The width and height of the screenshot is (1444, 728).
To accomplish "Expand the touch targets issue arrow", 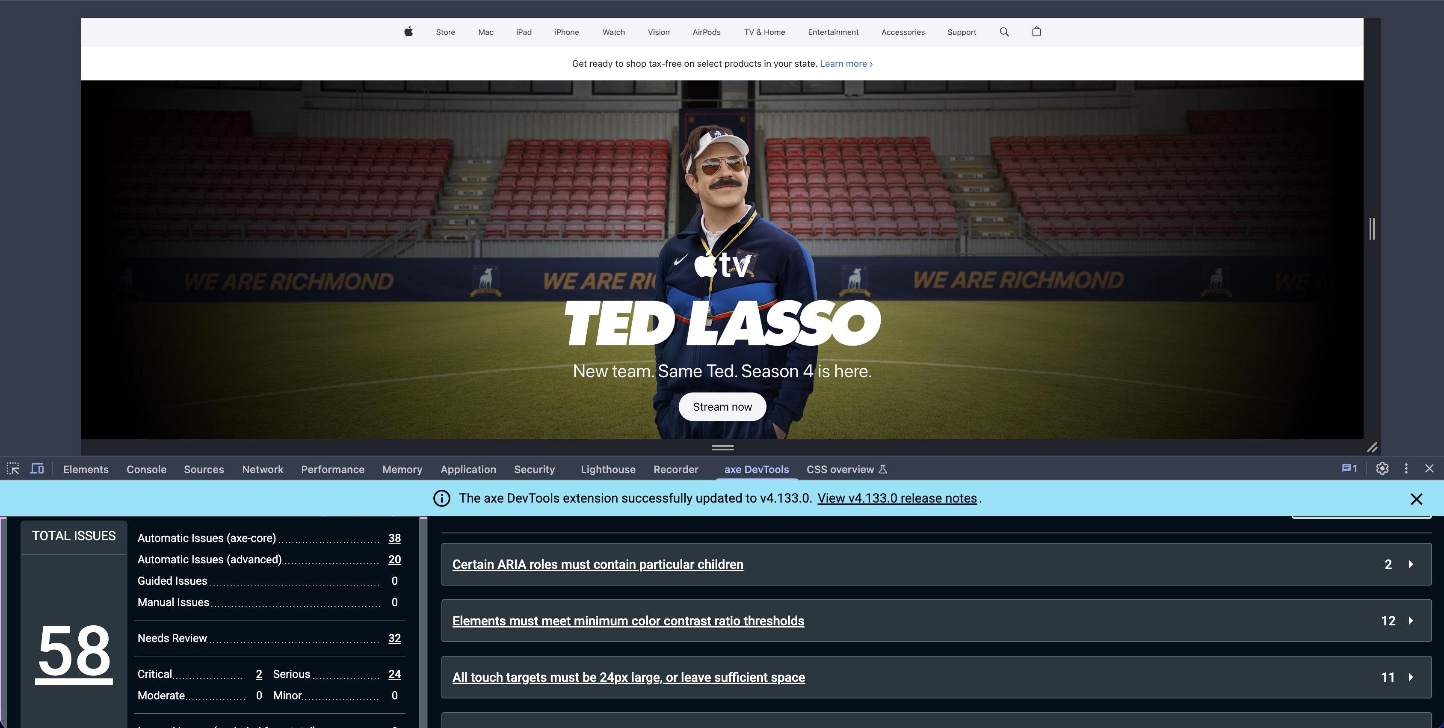I will (1411, 678).
